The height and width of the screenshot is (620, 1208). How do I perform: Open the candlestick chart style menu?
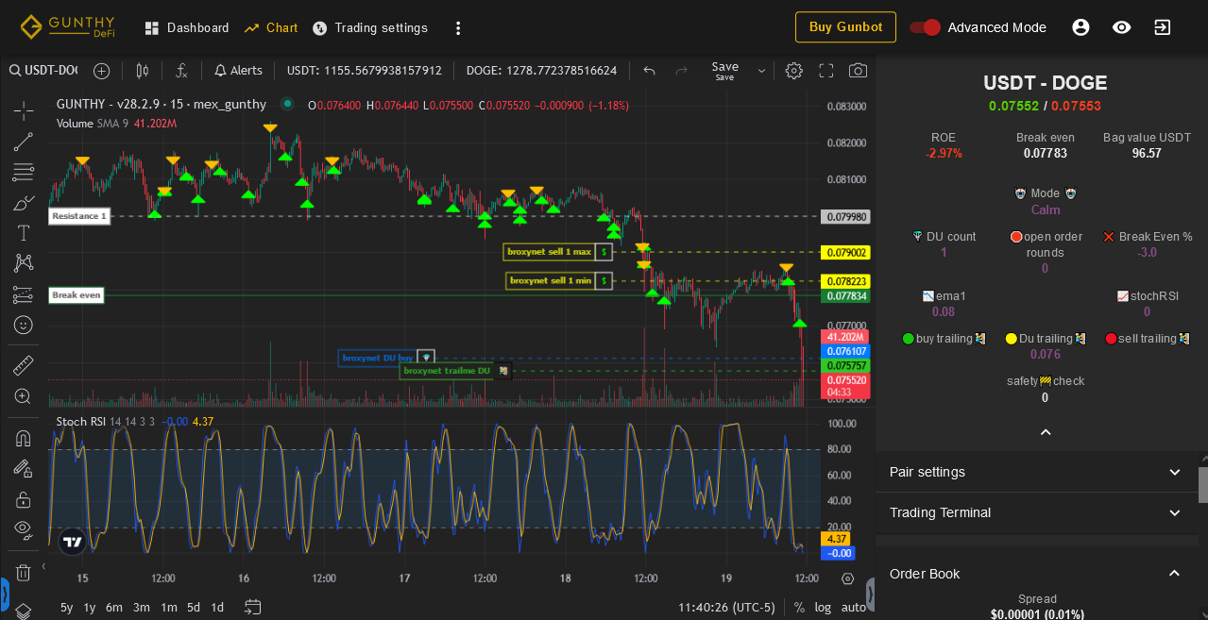coord(143,71)
